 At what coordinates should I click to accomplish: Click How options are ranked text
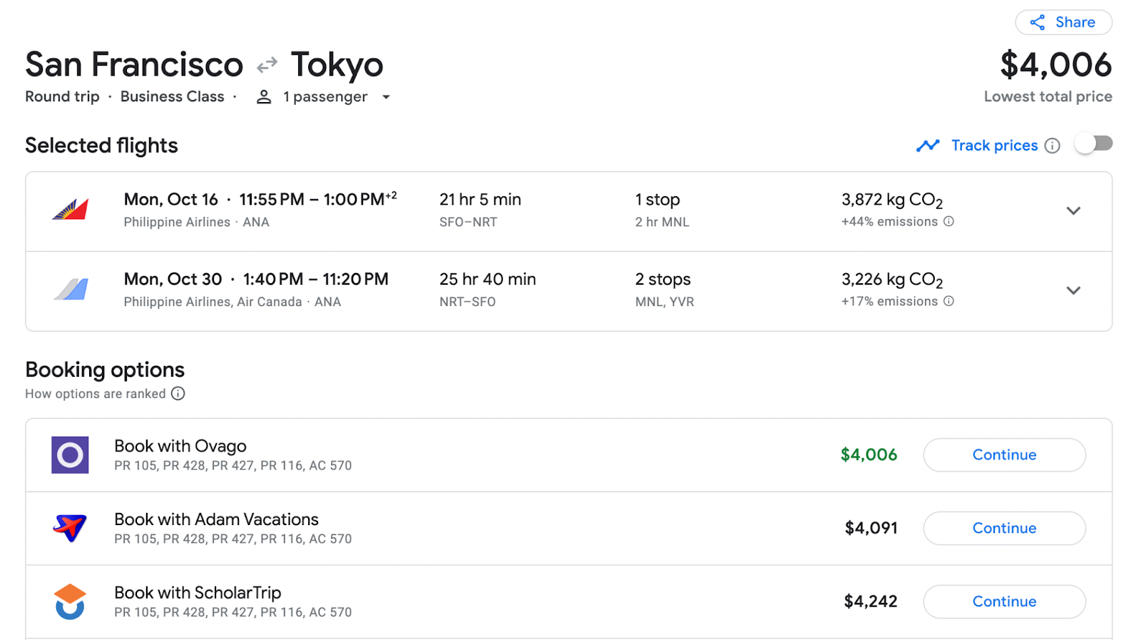95,394
